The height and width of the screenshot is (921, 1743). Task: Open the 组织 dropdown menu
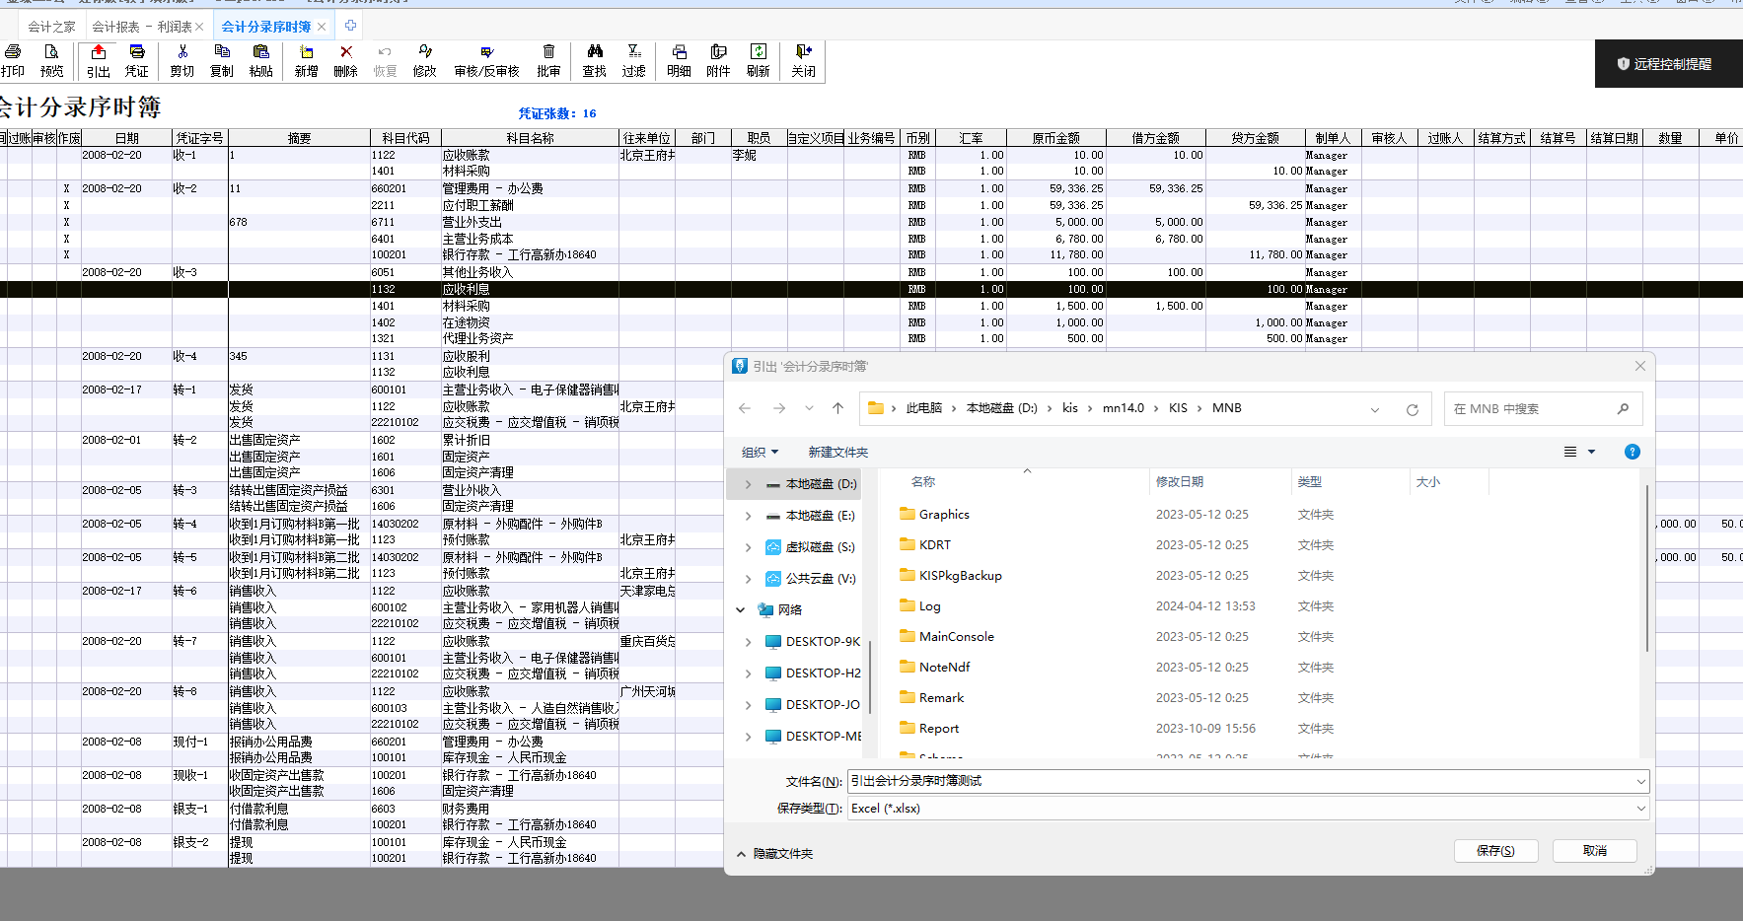(760, 453)
